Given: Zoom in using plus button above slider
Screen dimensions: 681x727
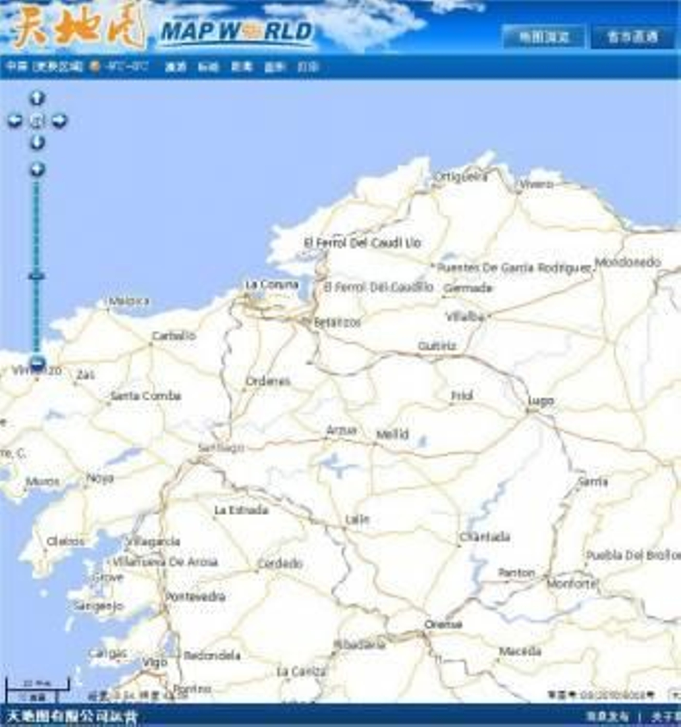Looking at the screenshot, I should [37, 170].
